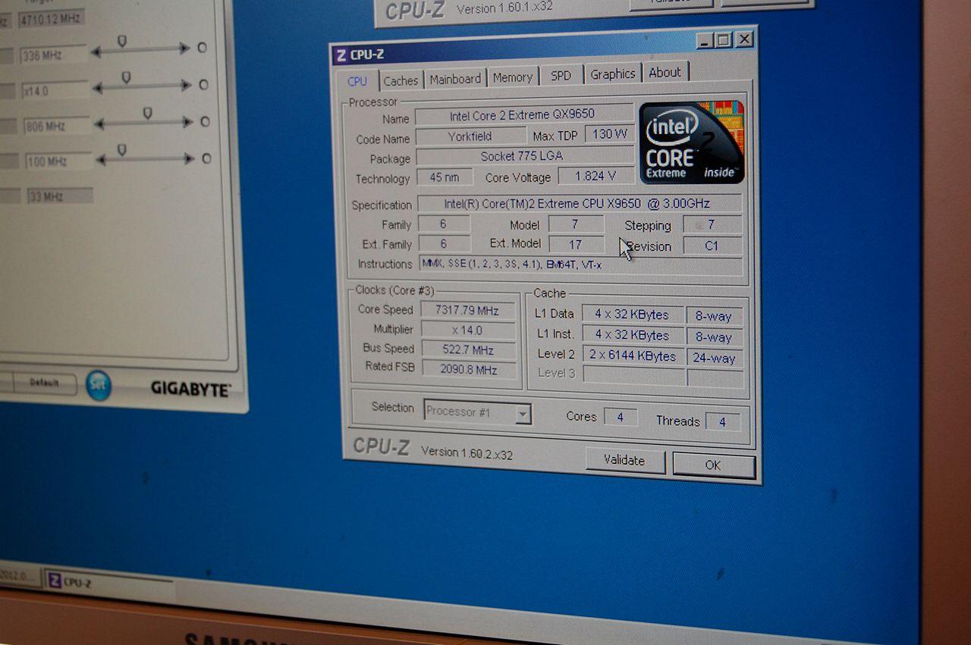Viewport: 971px width, 645px height.
Task: Select the circle button beside 806 MHz slider
Action: (205, 121)
